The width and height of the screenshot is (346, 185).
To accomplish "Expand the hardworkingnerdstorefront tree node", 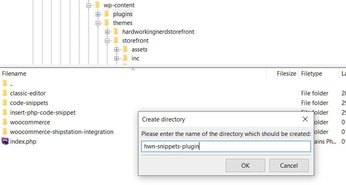I will (x=107, y=32).
